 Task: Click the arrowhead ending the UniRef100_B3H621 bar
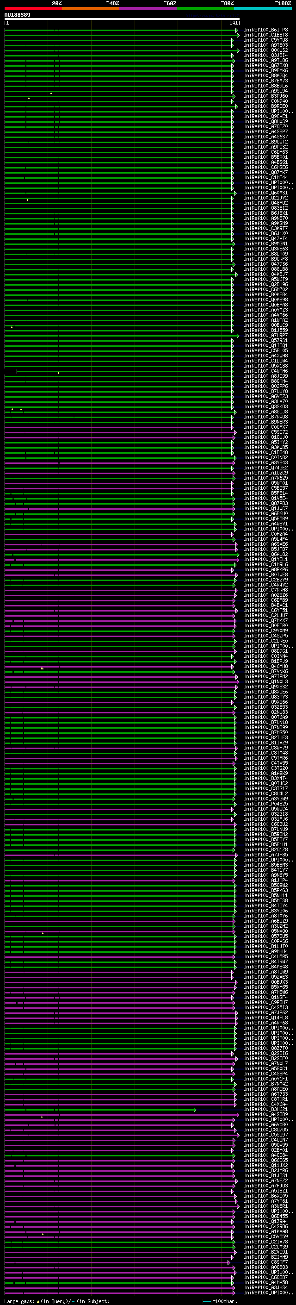coord(195,1110)
